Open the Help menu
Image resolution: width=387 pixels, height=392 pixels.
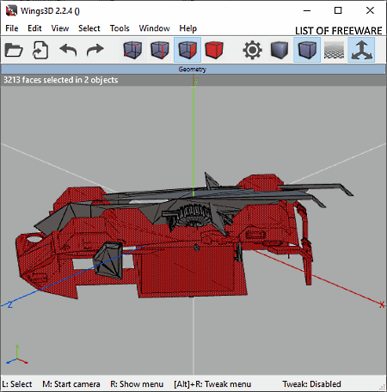[188, 28]
